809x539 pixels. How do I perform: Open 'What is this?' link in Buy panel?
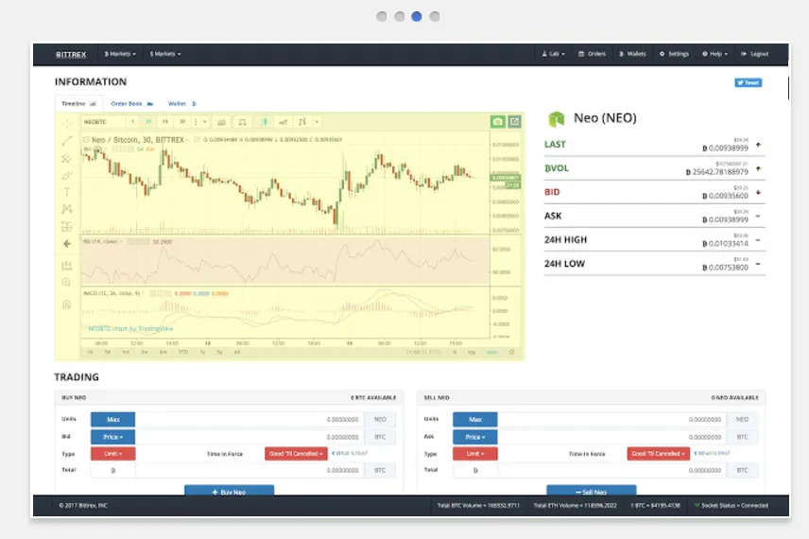(350, 453)
